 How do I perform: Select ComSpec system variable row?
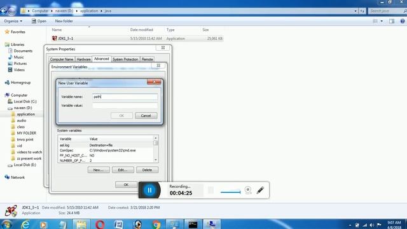pos(106,150)
